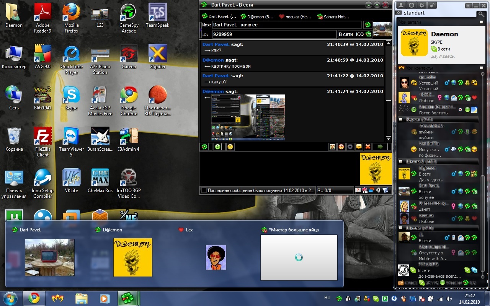Send message with green arrow button
490x306 pixels.
[380, 146]
